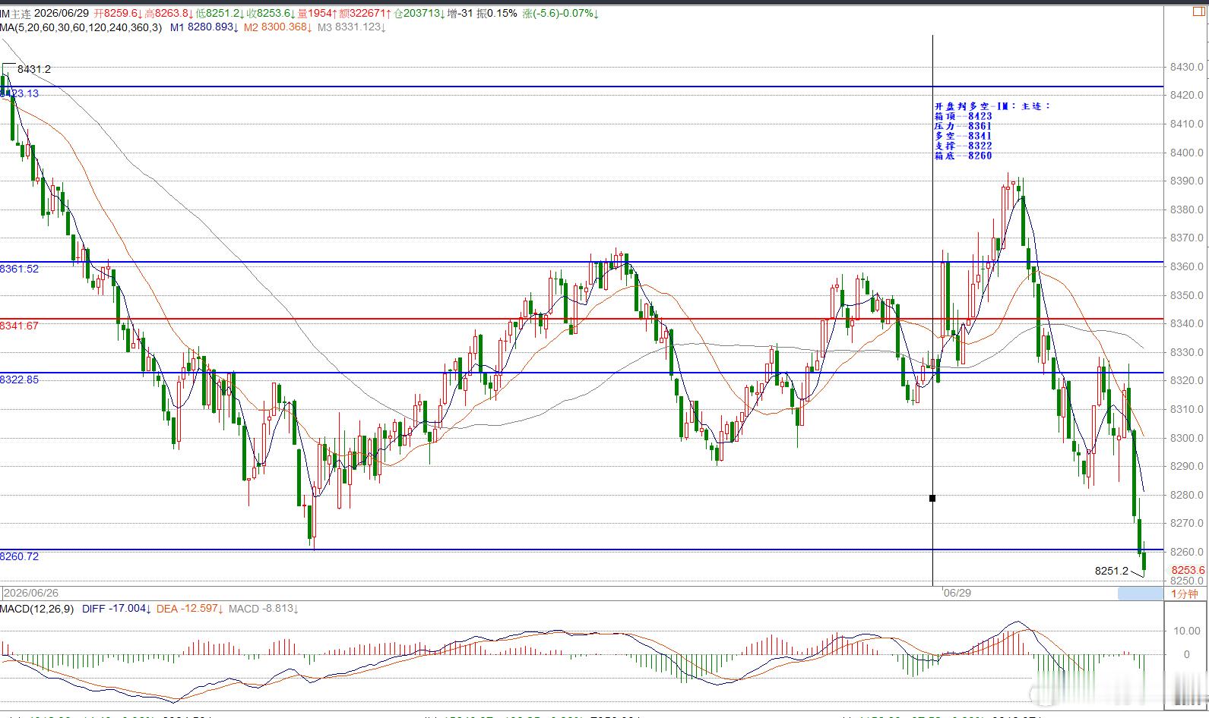
Task: Click the 8431.2 high price marker
Action: [34, 69]
